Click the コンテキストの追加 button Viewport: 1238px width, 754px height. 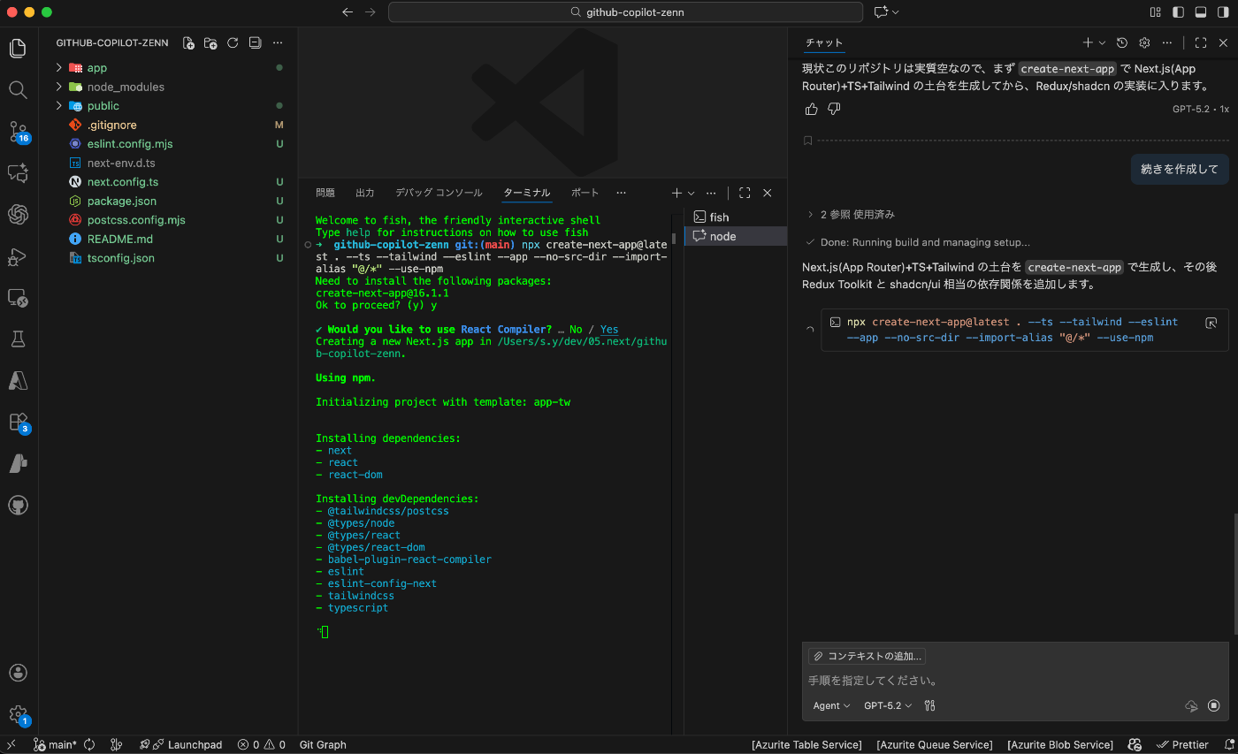pos(867,656)
